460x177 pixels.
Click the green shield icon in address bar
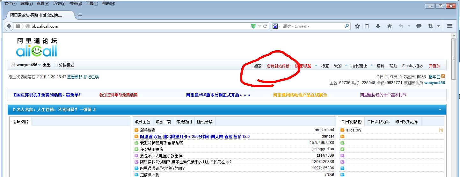point(253,26)
